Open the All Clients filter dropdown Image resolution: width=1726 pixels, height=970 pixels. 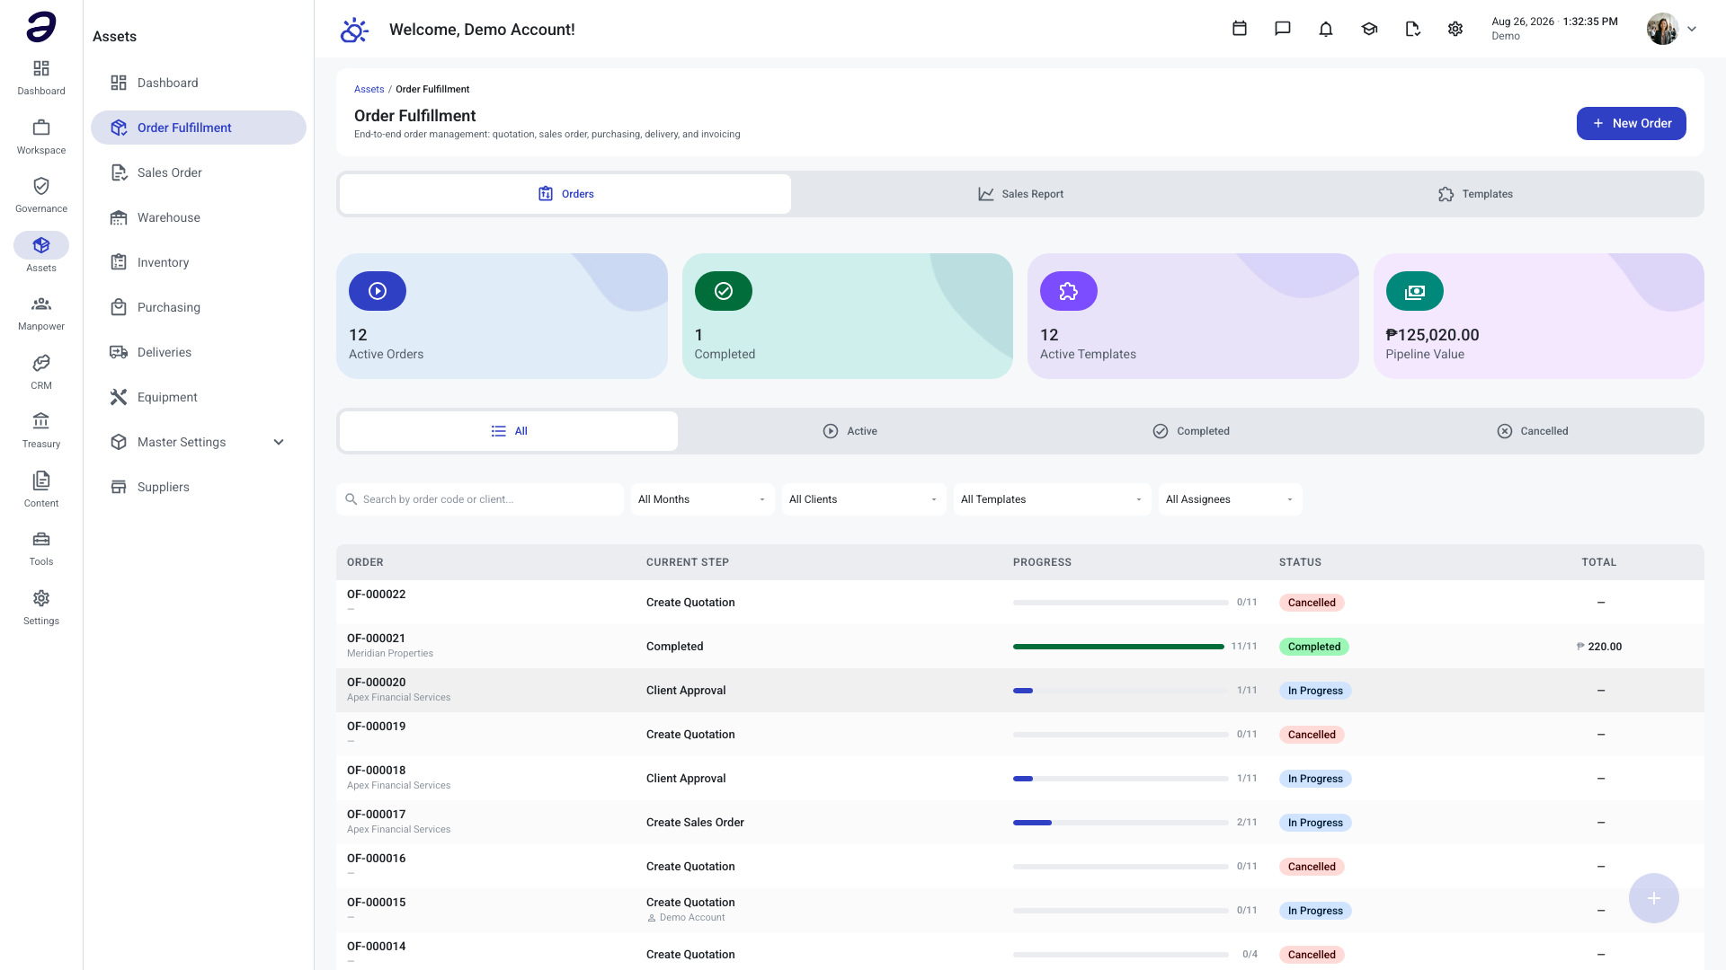pos(864,499)
